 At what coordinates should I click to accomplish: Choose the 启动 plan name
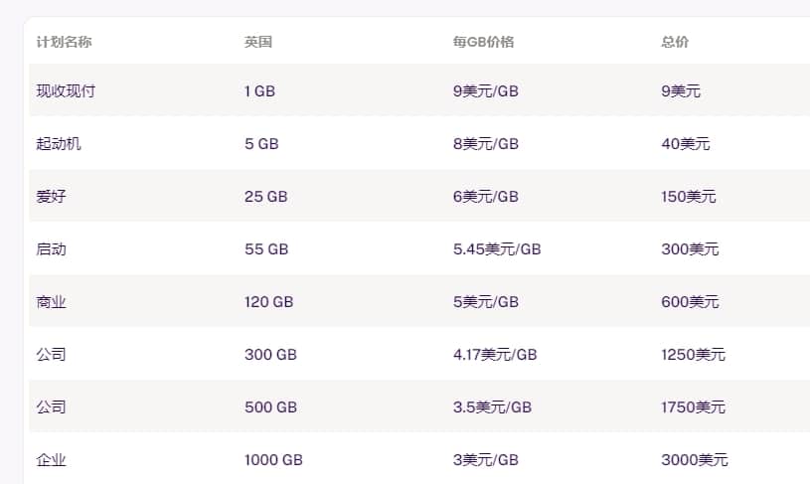51,249
